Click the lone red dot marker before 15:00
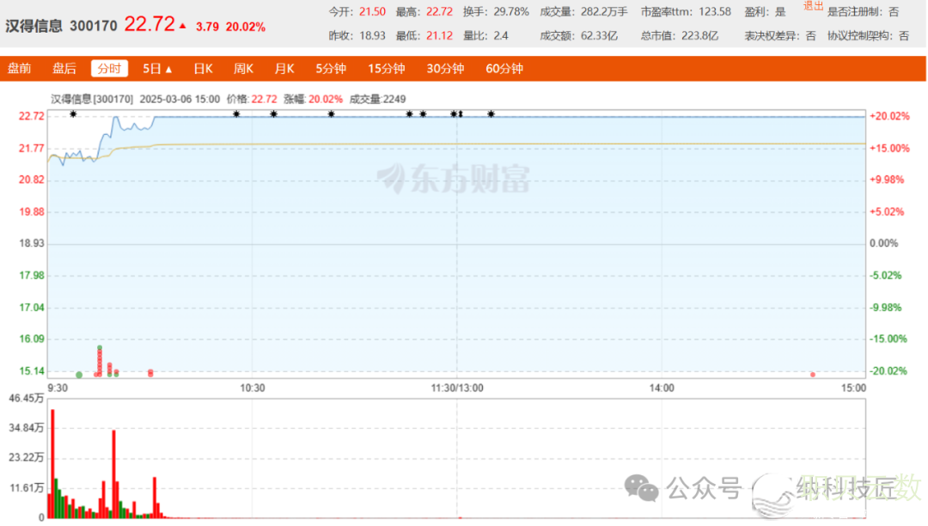This screenshot has height=526, width=928. (813, 375)
